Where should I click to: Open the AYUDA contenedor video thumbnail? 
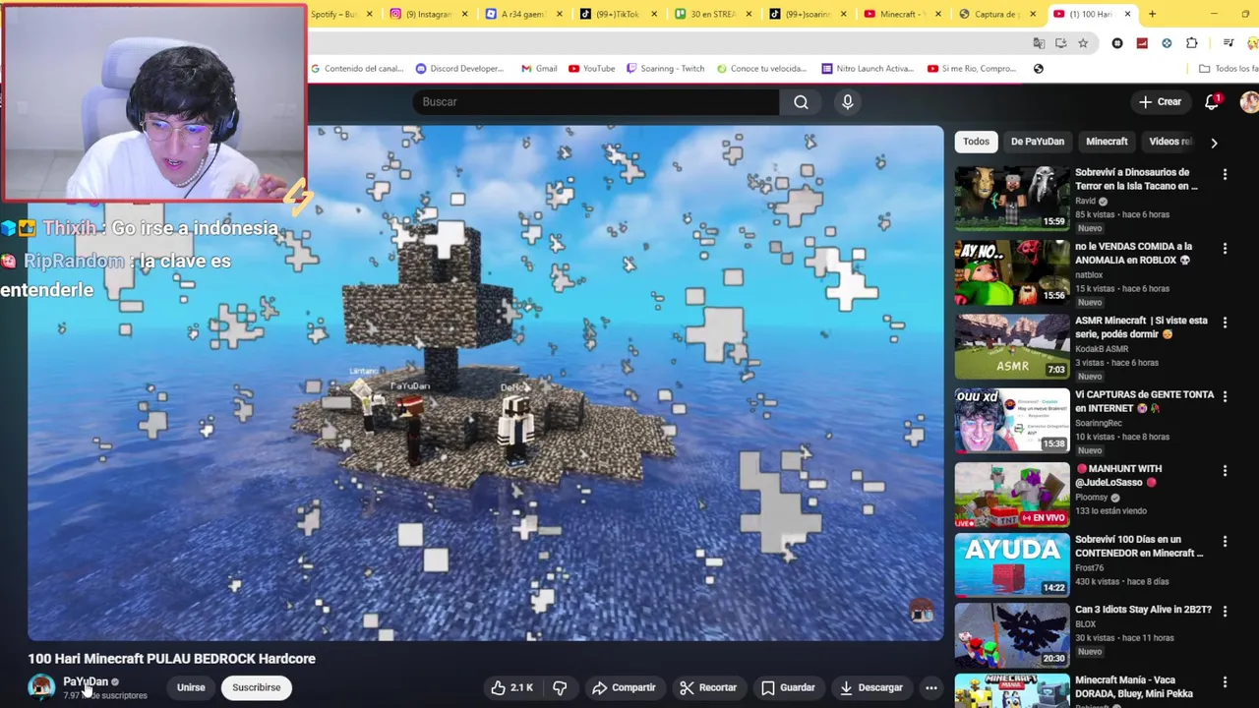[1012, 564]
